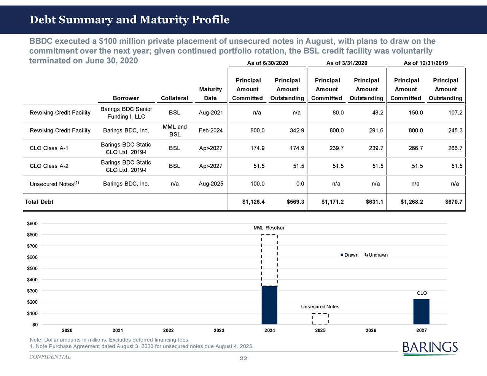Screen dimensions: 487x376
Task: Select the 'CLO Class A-1' row label
Action: [49, 148]
